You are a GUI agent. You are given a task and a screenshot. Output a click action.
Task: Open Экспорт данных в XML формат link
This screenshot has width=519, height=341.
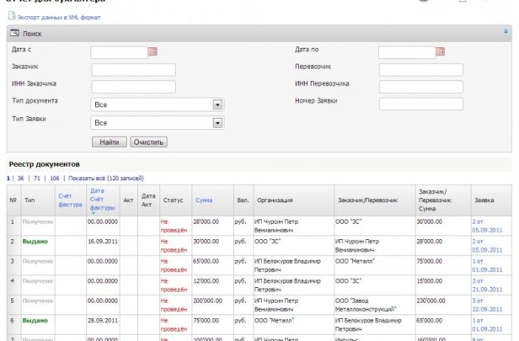tap(58, 18)
